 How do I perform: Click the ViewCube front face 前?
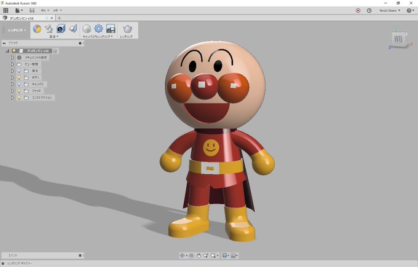398,39
